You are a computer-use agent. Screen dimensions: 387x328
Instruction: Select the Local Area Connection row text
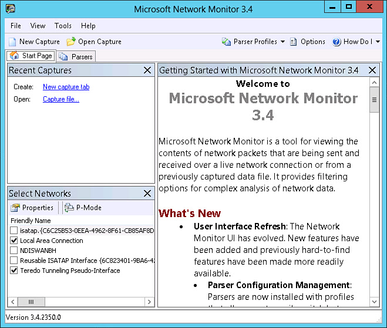point(51,241)
